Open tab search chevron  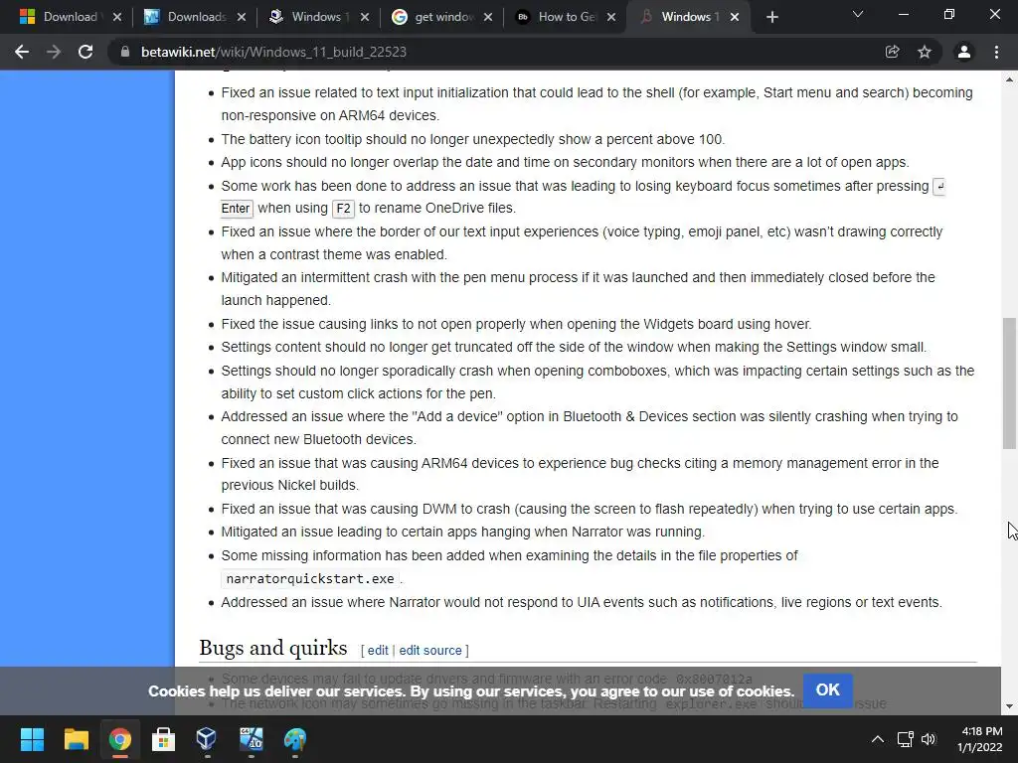(x=858, y=14)
